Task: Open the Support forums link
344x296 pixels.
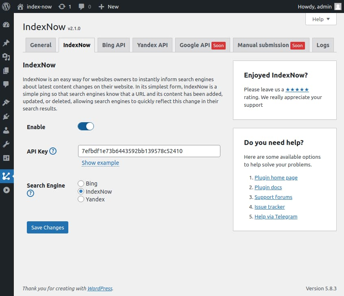Action: coord(273,197)
